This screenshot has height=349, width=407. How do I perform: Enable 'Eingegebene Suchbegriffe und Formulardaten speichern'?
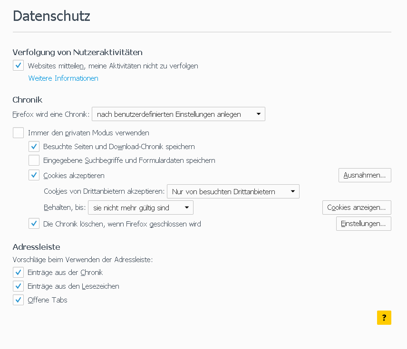point(34,160)
